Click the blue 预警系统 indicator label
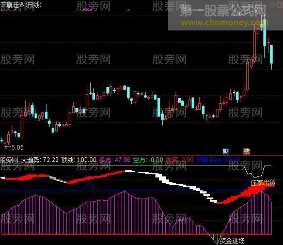The image size is (283, 245). pos(209,160)
